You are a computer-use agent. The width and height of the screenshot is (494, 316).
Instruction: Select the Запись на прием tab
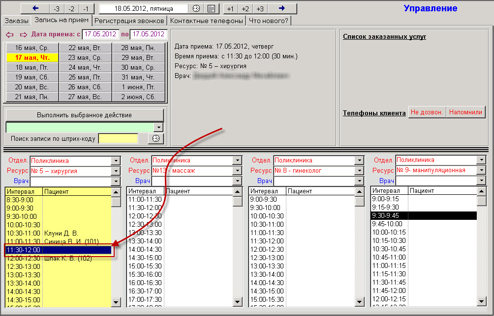point(62,20)
